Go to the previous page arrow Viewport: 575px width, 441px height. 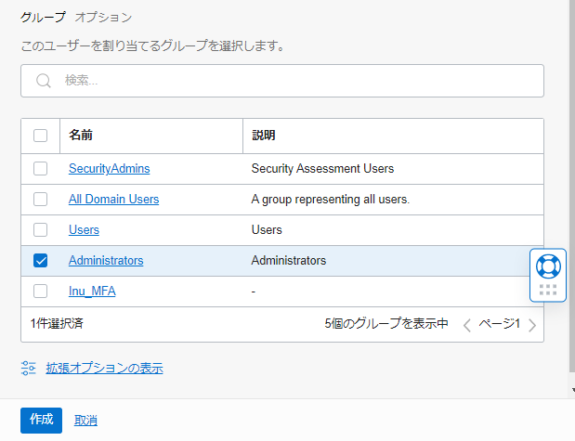pos(467,325)
